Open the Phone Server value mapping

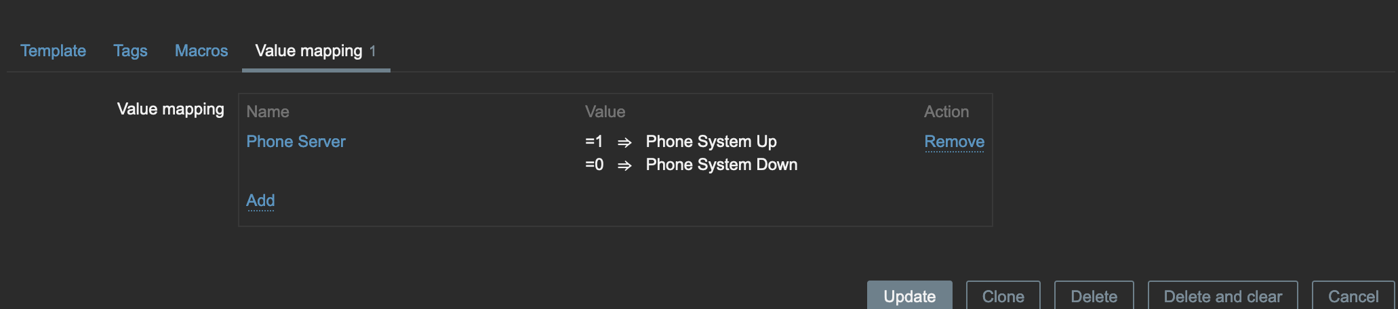tap(296, 142)
